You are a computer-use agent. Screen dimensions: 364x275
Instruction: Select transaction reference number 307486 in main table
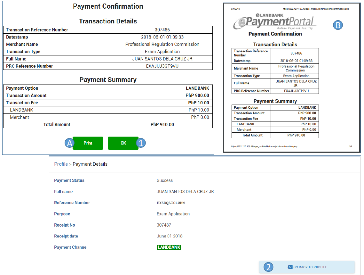click(162, 30)
